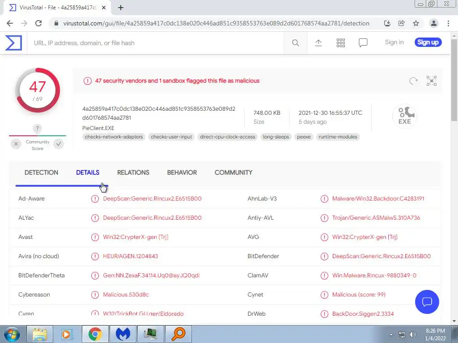This screenshot has width=458, height=343.
Task: Click the VirusTotal browser tab title
Action: click(x=58, y=8)
